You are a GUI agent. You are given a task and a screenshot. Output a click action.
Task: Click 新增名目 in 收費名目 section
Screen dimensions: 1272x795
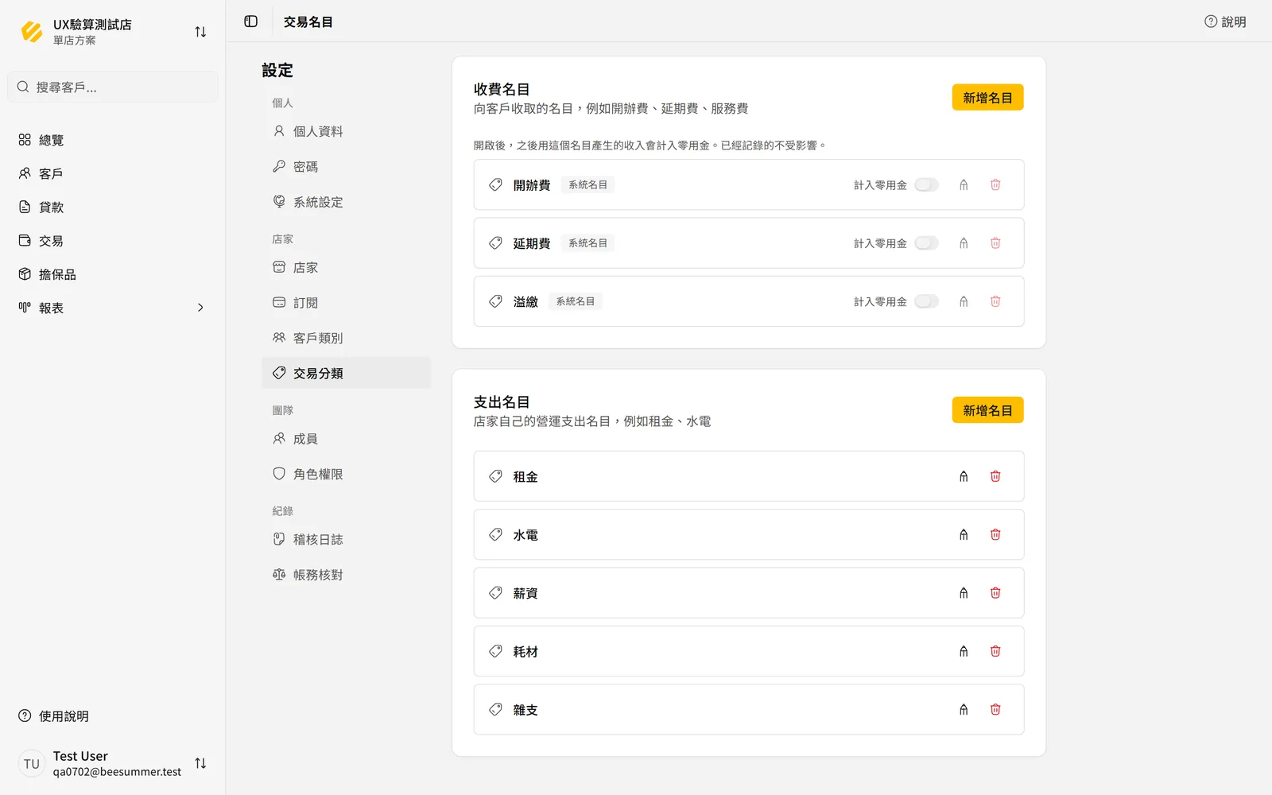coord(987,98)
